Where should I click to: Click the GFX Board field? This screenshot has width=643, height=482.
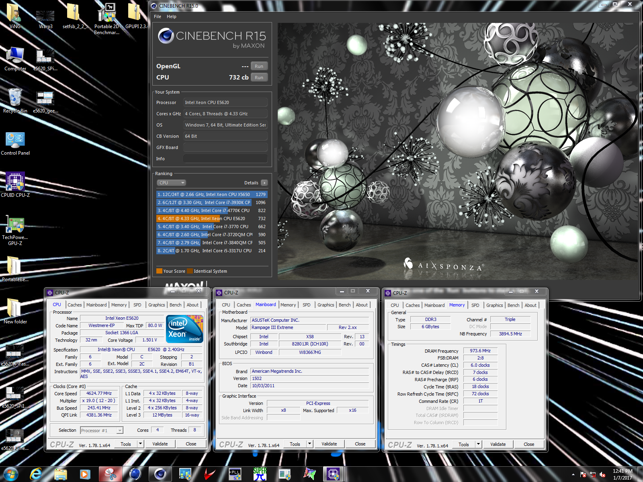(225, 147)
